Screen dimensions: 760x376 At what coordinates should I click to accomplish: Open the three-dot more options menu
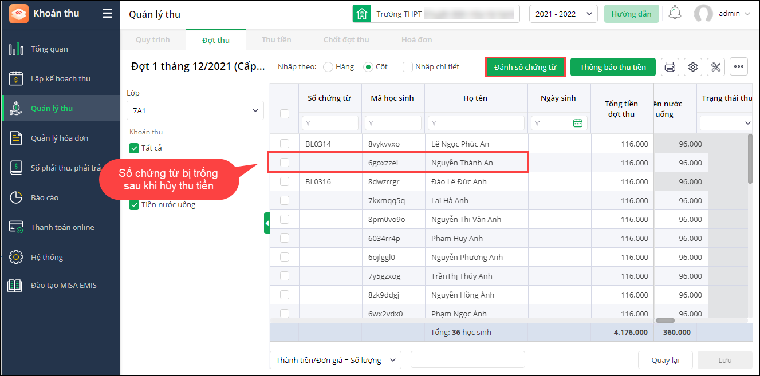tap(739, 67)
